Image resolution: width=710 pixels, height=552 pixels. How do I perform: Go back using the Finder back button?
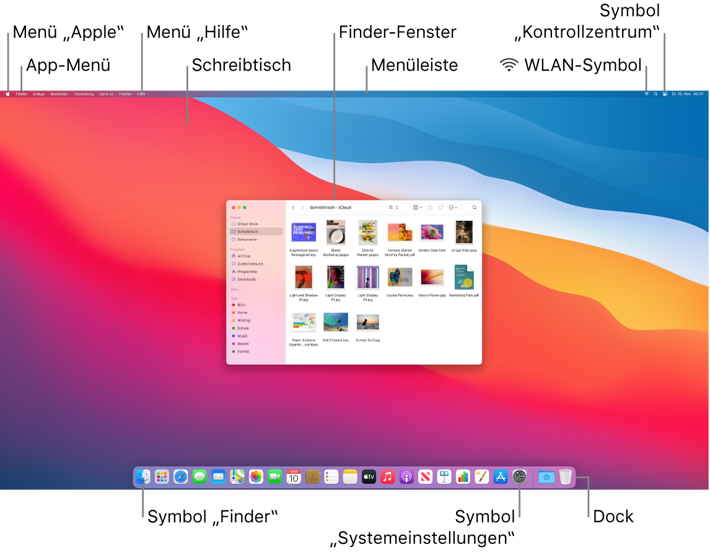point(293,207)
